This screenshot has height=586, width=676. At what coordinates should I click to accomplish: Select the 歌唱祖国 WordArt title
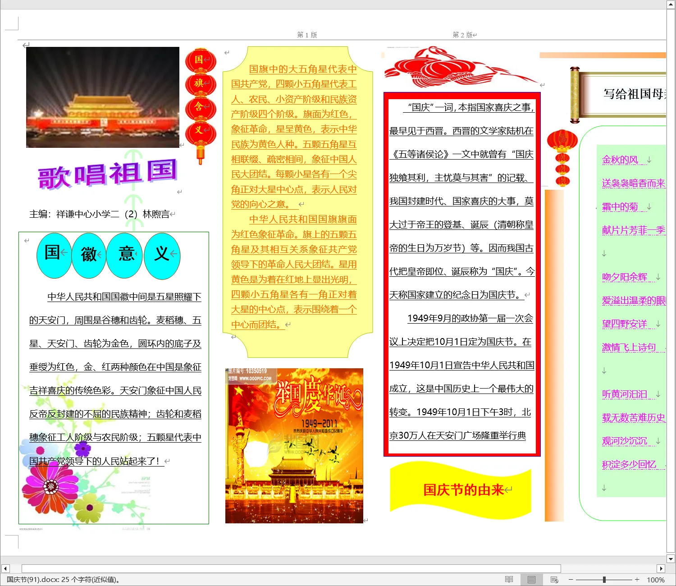[x=107, y=174]
